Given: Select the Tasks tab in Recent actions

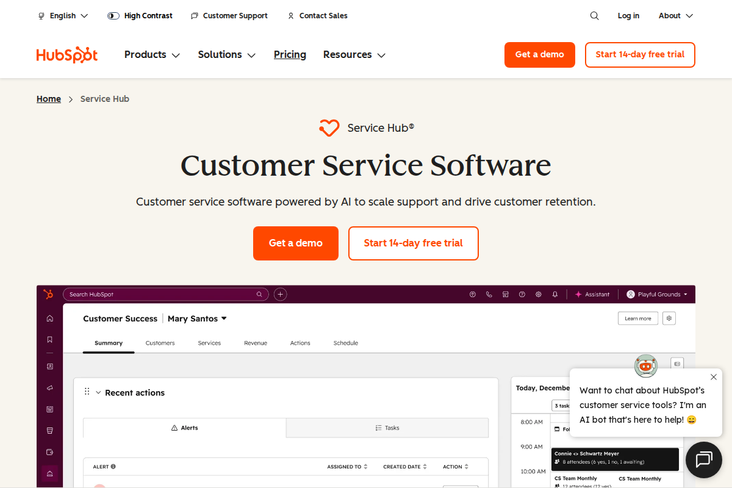Looking at the screenshot, I should click(387, 428).
